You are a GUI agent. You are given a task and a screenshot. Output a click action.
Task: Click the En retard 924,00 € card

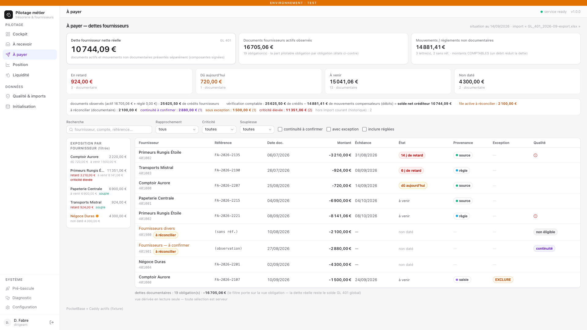pos(129,81)
